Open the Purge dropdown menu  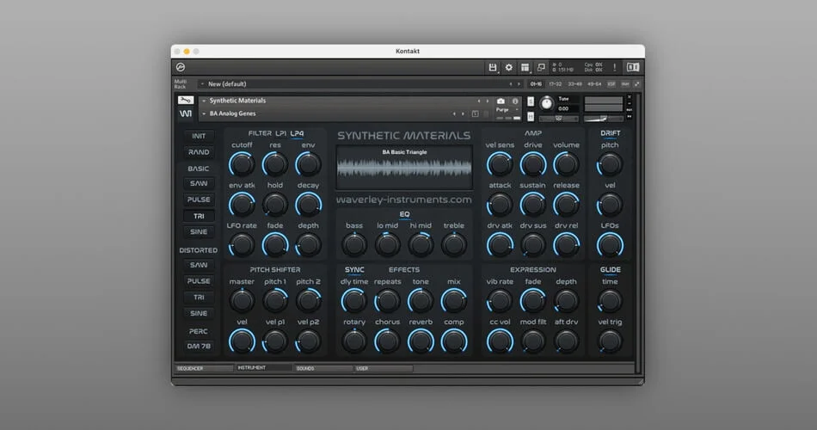(507, 110)
